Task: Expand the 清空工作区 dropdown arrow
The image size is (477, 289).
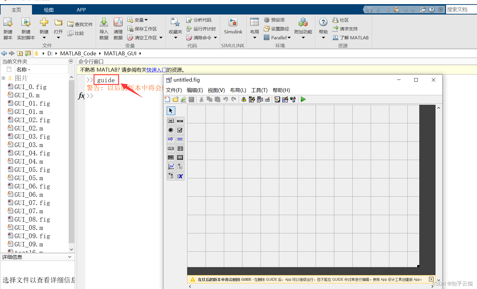Action: pos(161,38)
